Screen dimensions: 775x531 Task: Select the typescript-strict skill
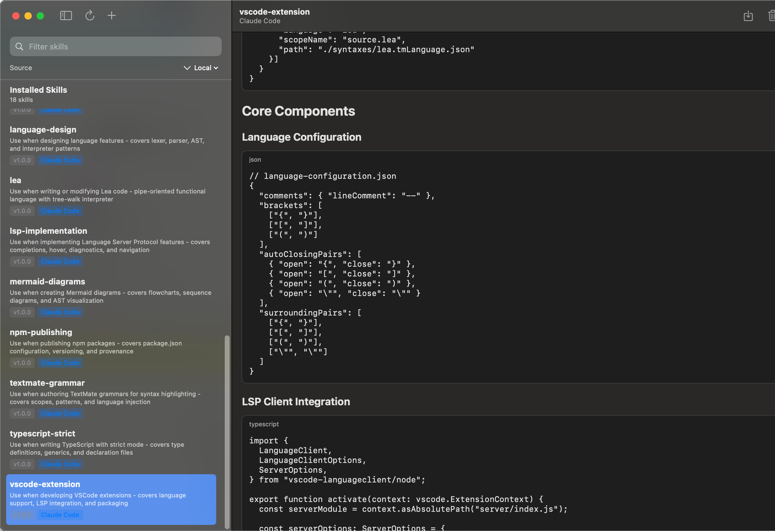click(x=111, y=449)
